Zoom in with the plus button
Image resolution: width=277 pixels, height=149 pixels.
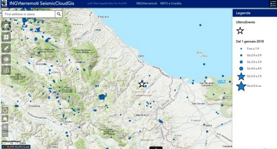click(5, 127)
